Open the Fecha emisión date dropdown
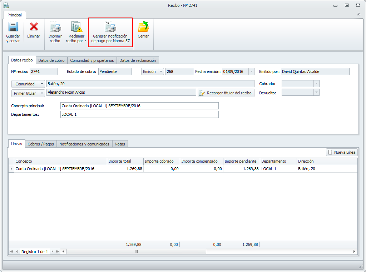366x272 pixels. pyautogui.click(x=251, y=72)
